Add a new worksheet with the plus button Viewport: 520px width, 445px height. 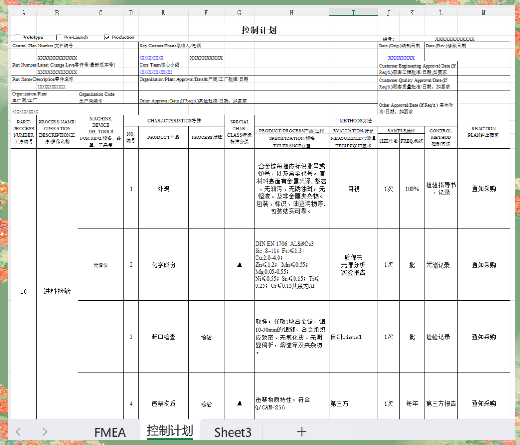tap(301, 431)
